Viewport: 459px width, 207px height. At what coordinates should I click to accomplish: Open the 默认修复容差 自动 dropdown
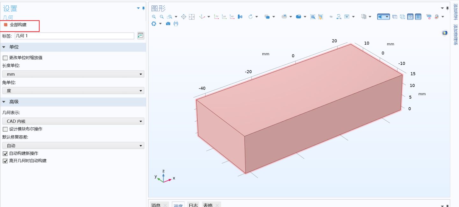pyautogui.click(x=73, y=146)
